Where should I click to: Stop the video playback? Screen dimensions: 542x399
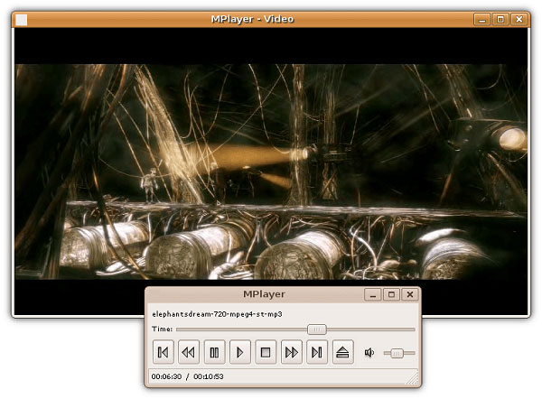click(266, 352)
